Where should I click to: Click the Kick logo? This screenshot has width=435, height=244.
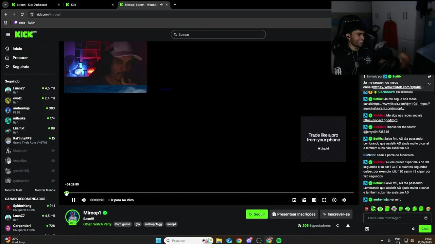(x=25, y=34)
